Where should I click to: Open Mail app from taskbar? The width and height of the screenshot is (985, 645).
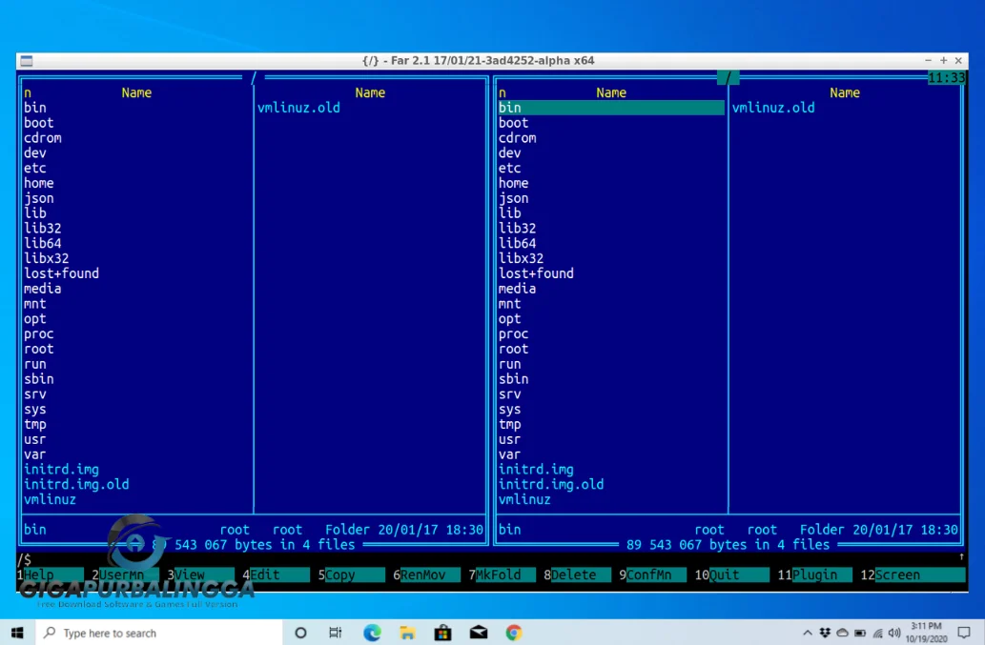pyautogui.click(x=478, y=633)
